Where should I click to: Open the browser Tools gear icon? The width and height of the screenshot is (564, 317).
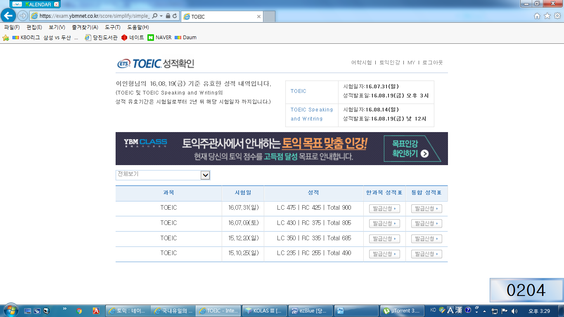click(557, 16)
